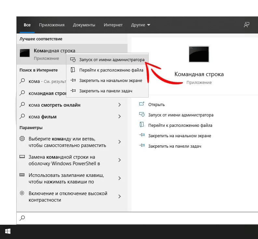Expand the 'кома фильм' result chevron

[x=119, y=116]
